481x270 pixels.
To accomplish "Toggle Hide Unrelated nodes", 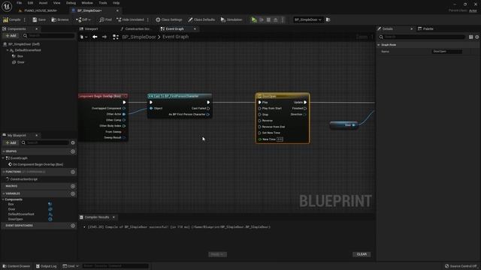I will pyautogui.click(x=130, y=19).
